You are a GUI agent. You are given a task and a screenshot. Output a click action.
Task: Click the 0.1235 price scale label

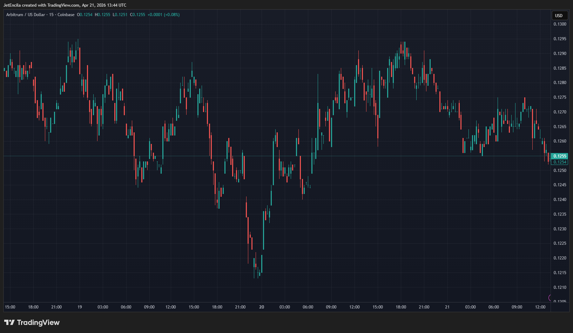[x=560, y=214]
